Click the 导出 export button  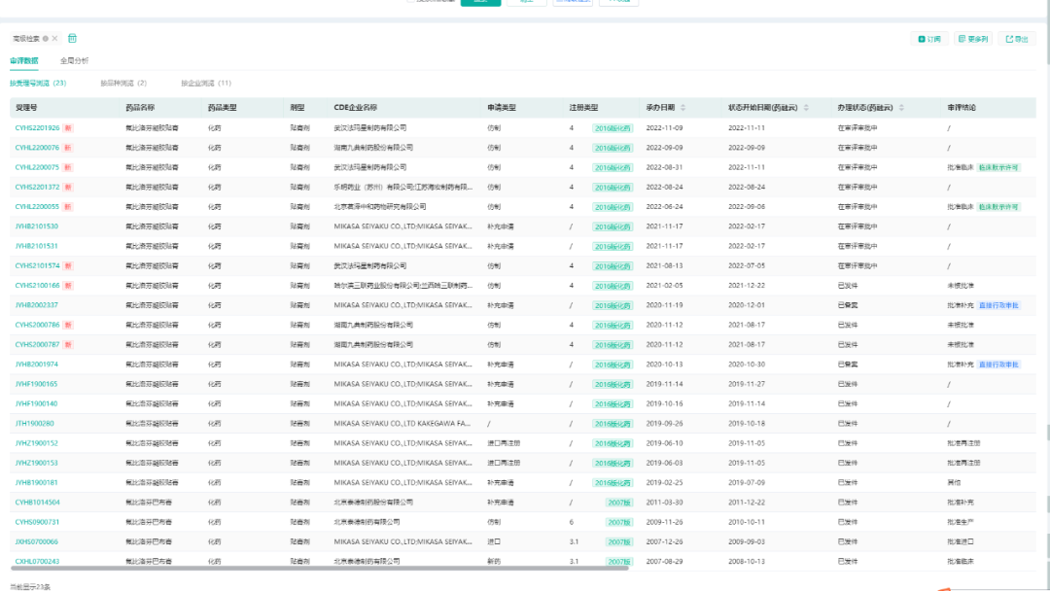(1016, 39)
